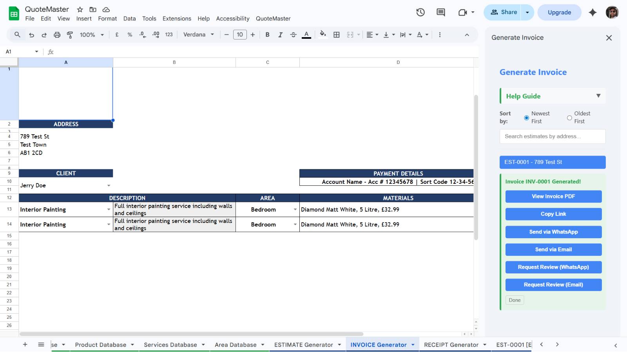
Task: Open the borders menu icon
Action: click(x=336, y=34)
